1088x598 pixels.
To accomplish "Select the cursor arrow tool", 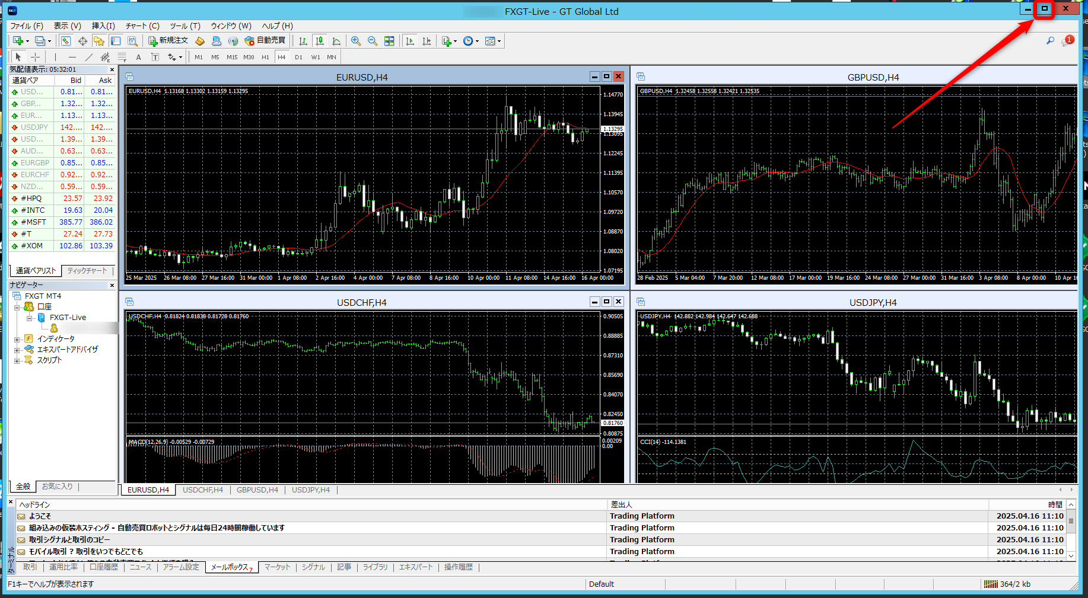I will point(18,57).
